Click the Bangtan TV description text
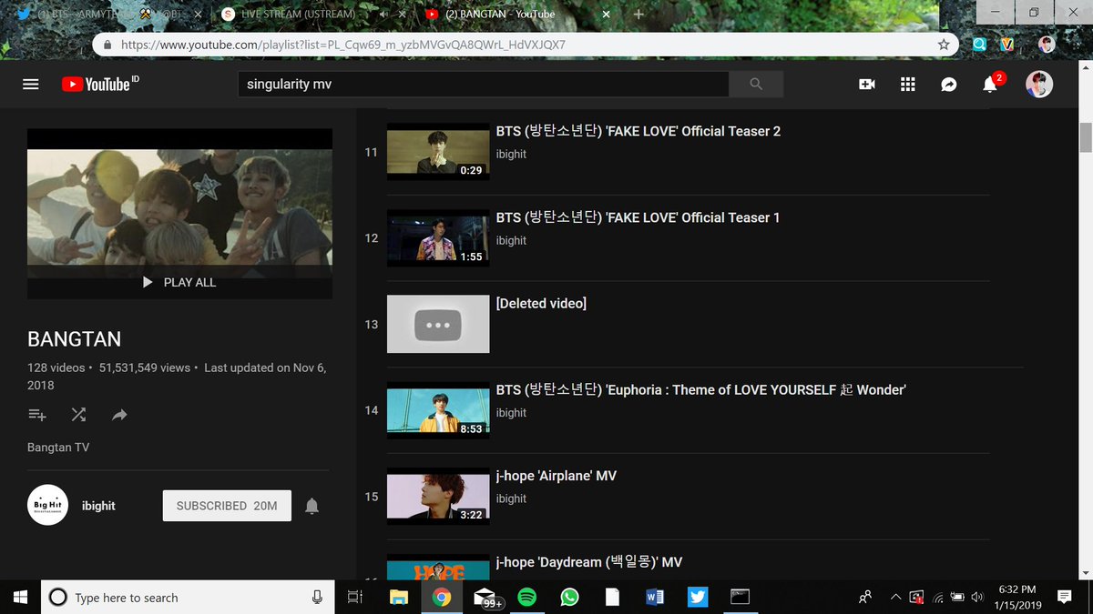The height and width of the screenshot is (614, 1093). point(58,448)
